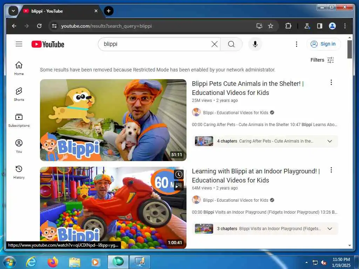
Task: Open channel avatar of the Blippi Pets result
Action: click(x=196, y=112)
